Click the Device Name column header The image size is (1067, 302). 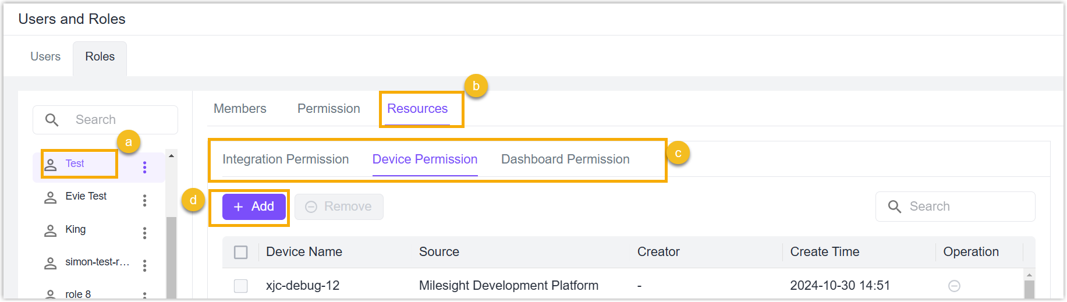[x=304, y=252]
